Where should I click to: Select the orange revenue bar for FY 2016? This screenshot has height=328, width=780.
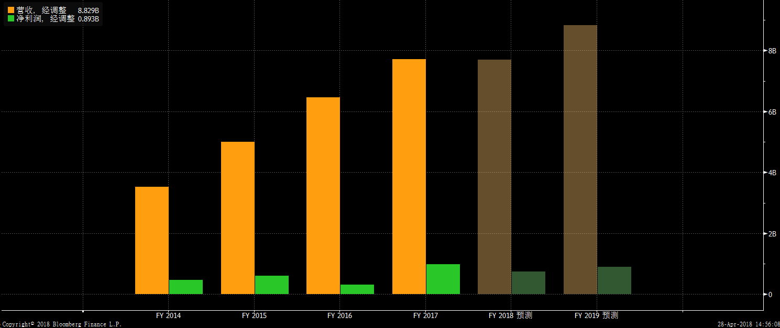323,196
